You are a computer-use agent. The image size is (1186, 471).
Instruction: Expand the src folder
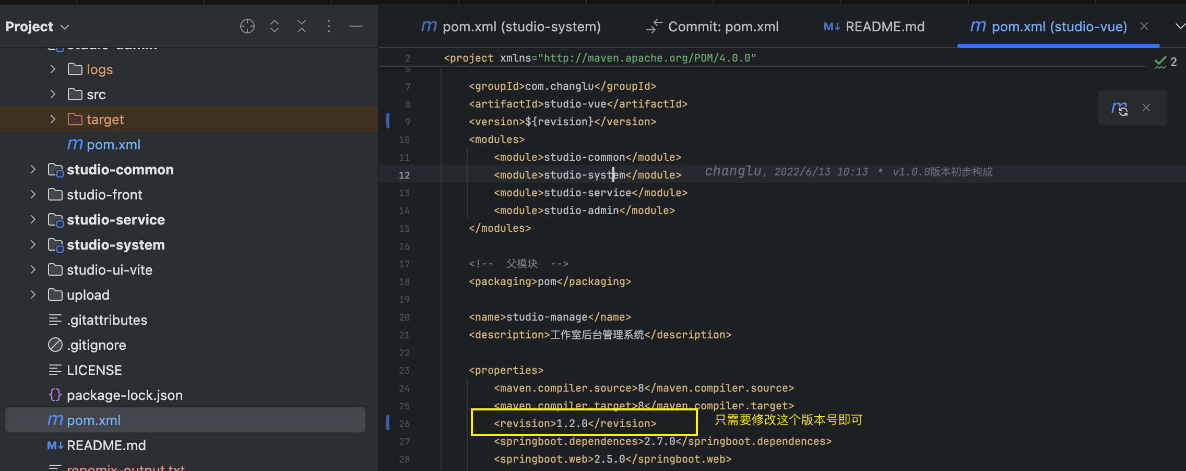[53, 94]
